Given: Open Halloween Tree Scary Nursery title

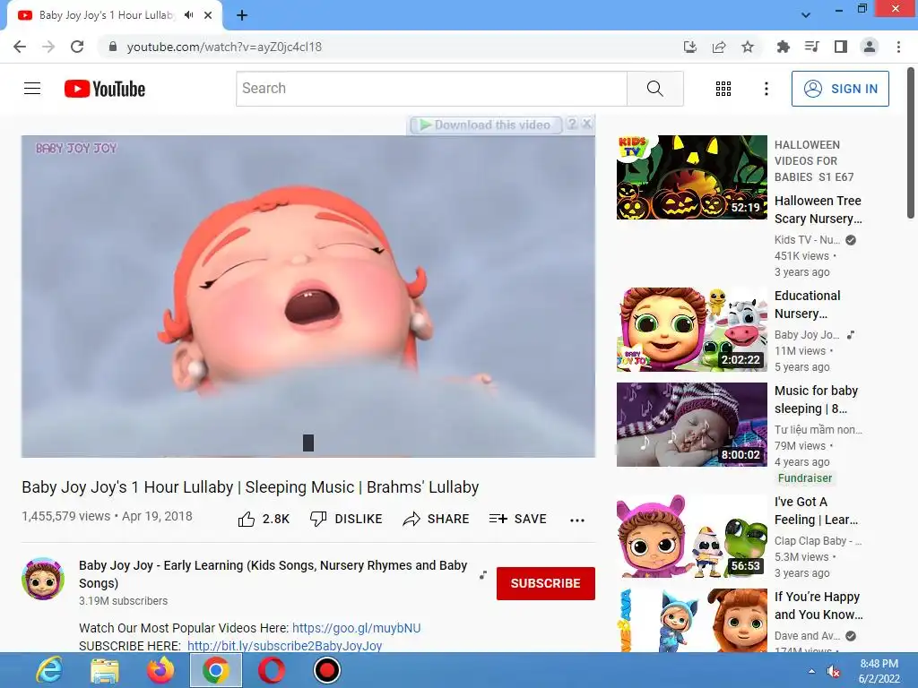Looking at the screenshot, I should pos(818,210).
